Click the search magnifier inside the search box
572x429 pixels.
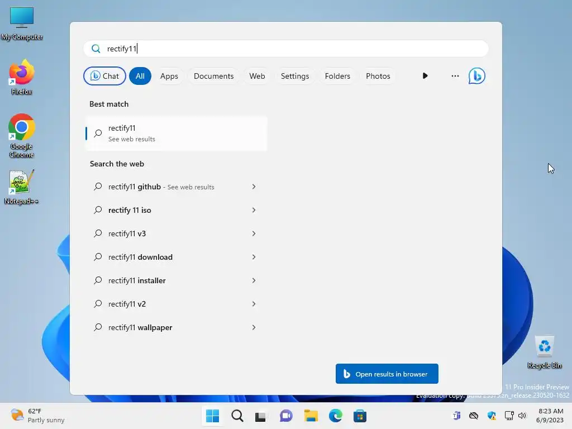click(96, 49)
